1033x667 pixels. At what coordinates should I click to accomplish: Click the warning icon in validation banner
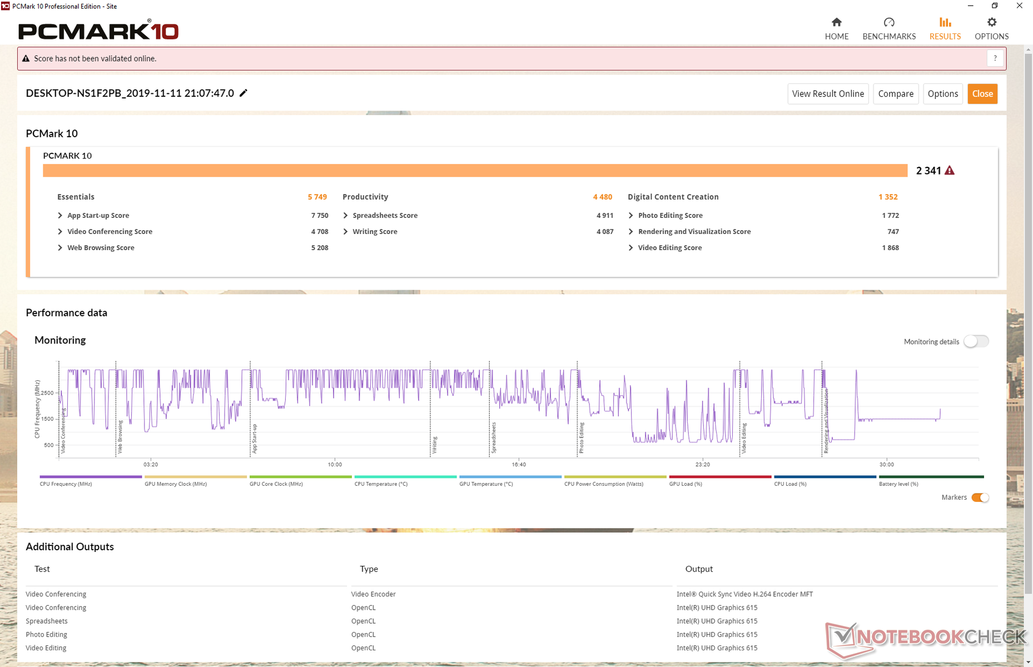pyautogui.click(x=26, y=58)
